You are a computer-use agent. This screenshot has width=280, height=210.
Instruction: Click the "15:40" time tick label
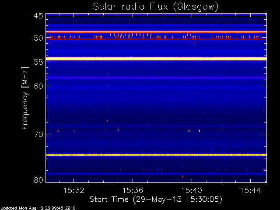(x=192, y=191)
